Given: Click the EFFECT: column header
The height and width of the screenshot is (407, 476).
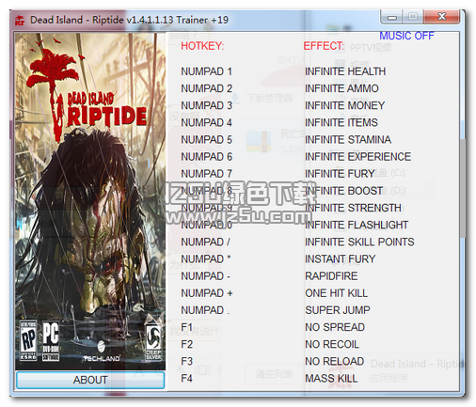Looking at the screenshot, I should coord(324,46).
